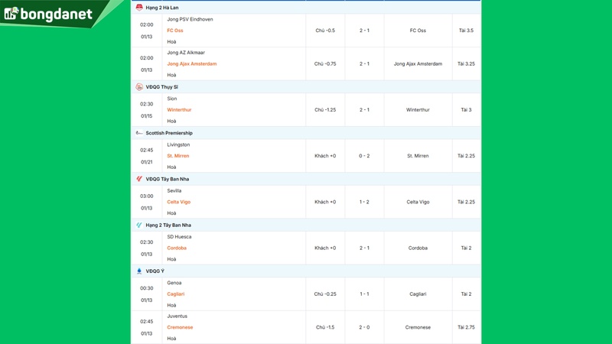Viewport: 612px width, 344px height.
Task: Click the VĐQG Tây Ban Nha league icon
Action: (x=139, y=179)
